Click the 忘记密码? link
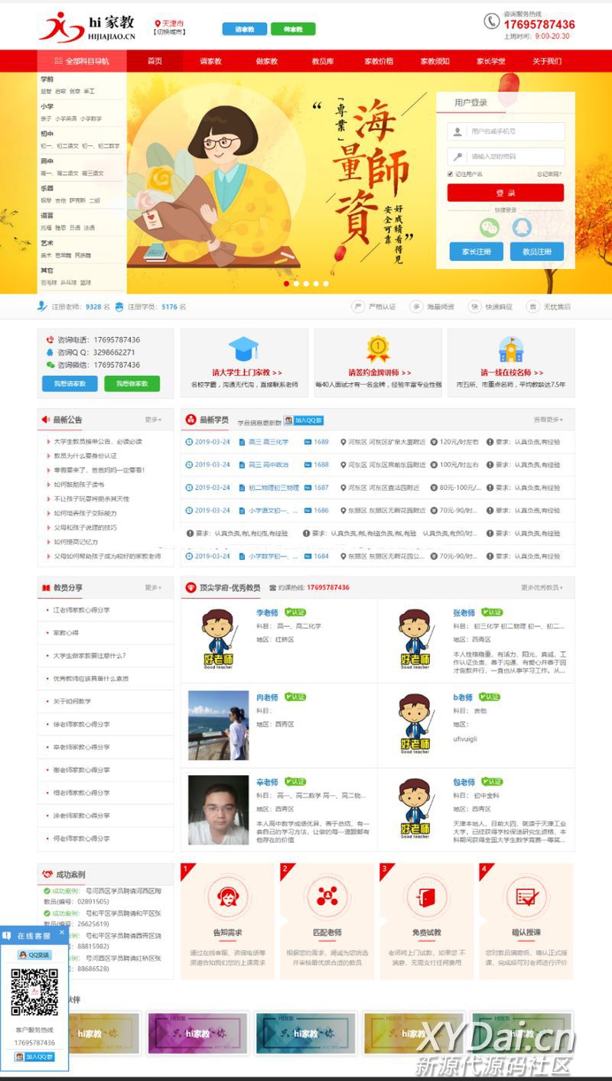The image size is (612, 1081). click(x=549, y=174)
